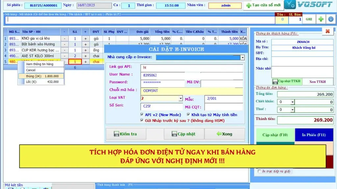This screenshot has height=189, width=337.
Task: Click the Số Seri field
Action: point(162,106)
